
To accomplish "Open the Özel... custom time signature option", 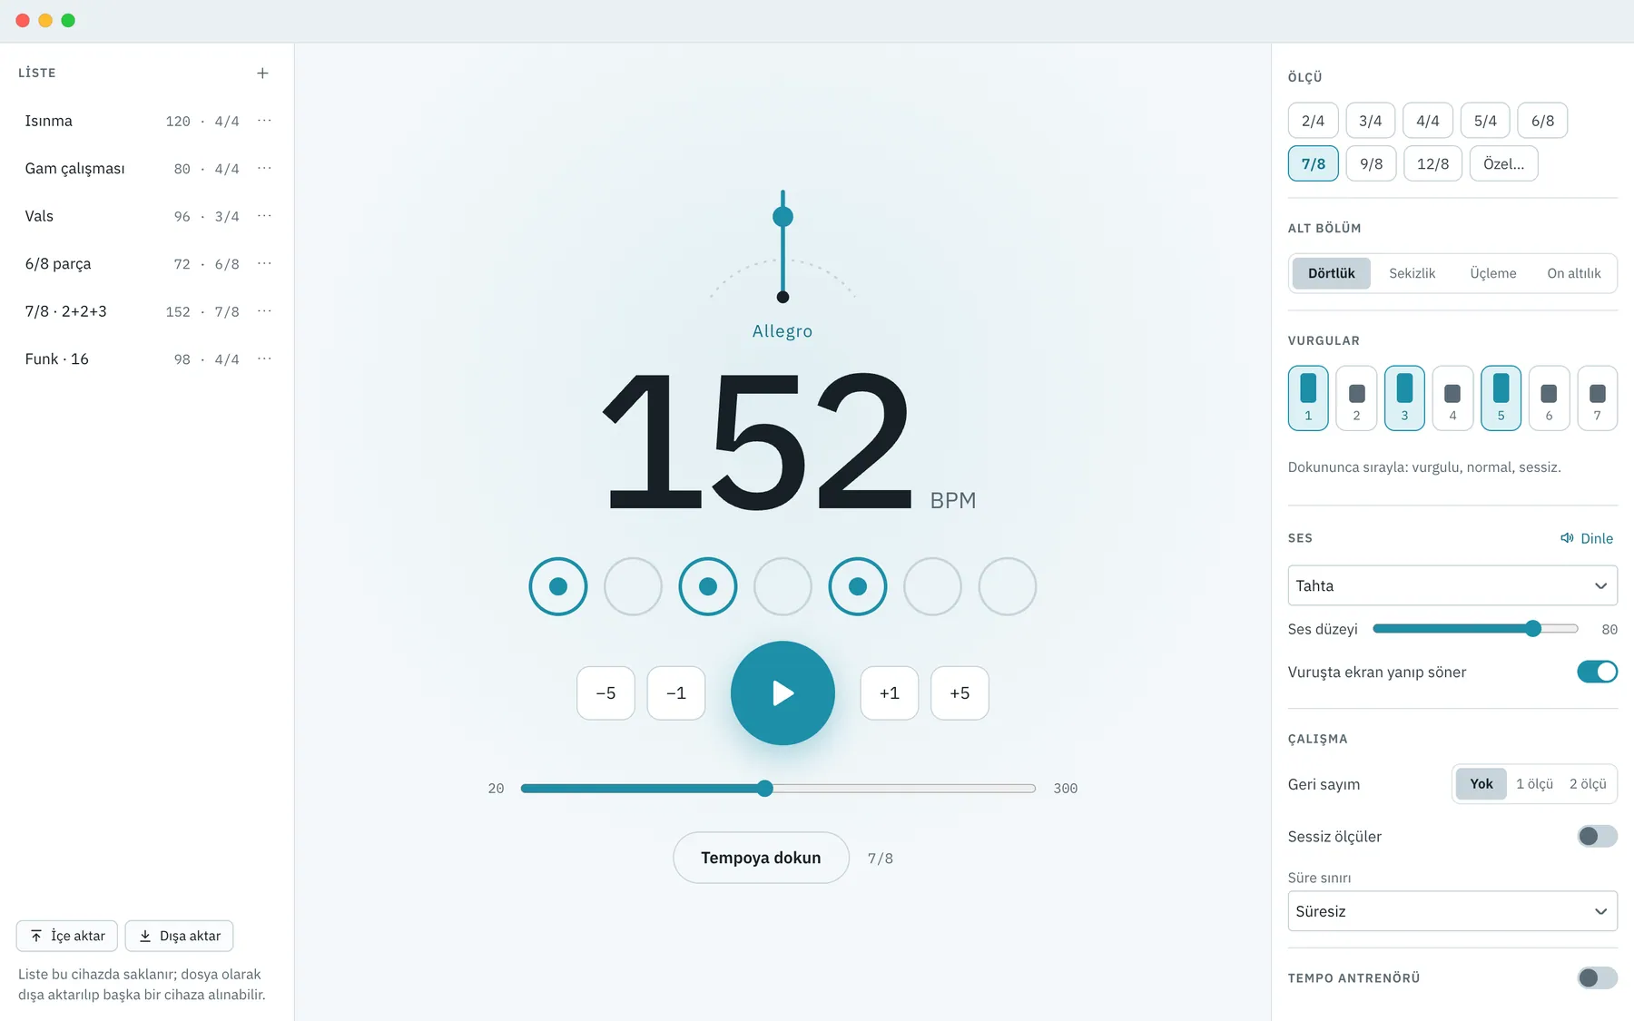I will (1504, 163).
